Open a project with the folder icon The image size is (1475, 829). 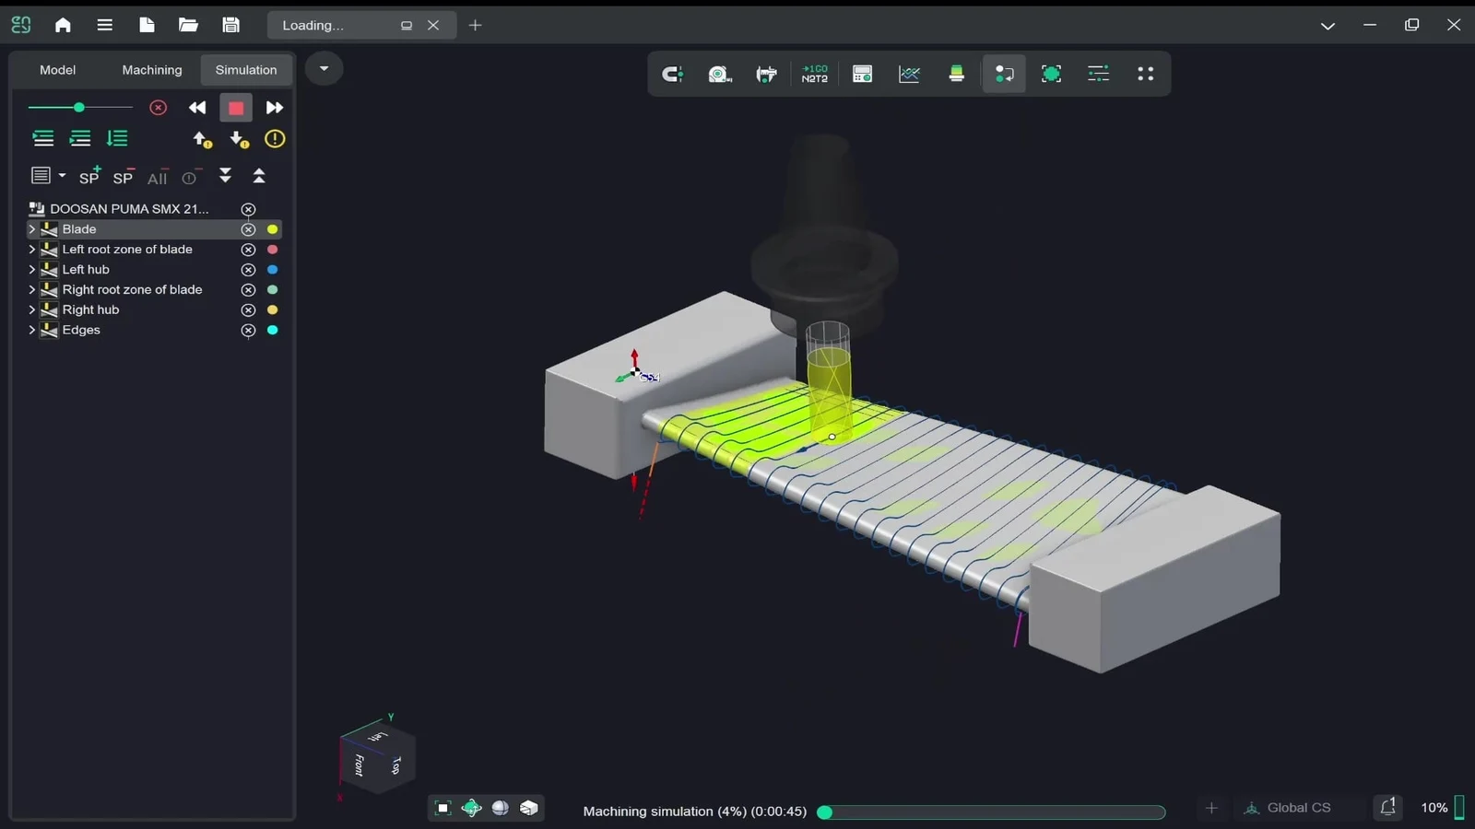(188, 25)
